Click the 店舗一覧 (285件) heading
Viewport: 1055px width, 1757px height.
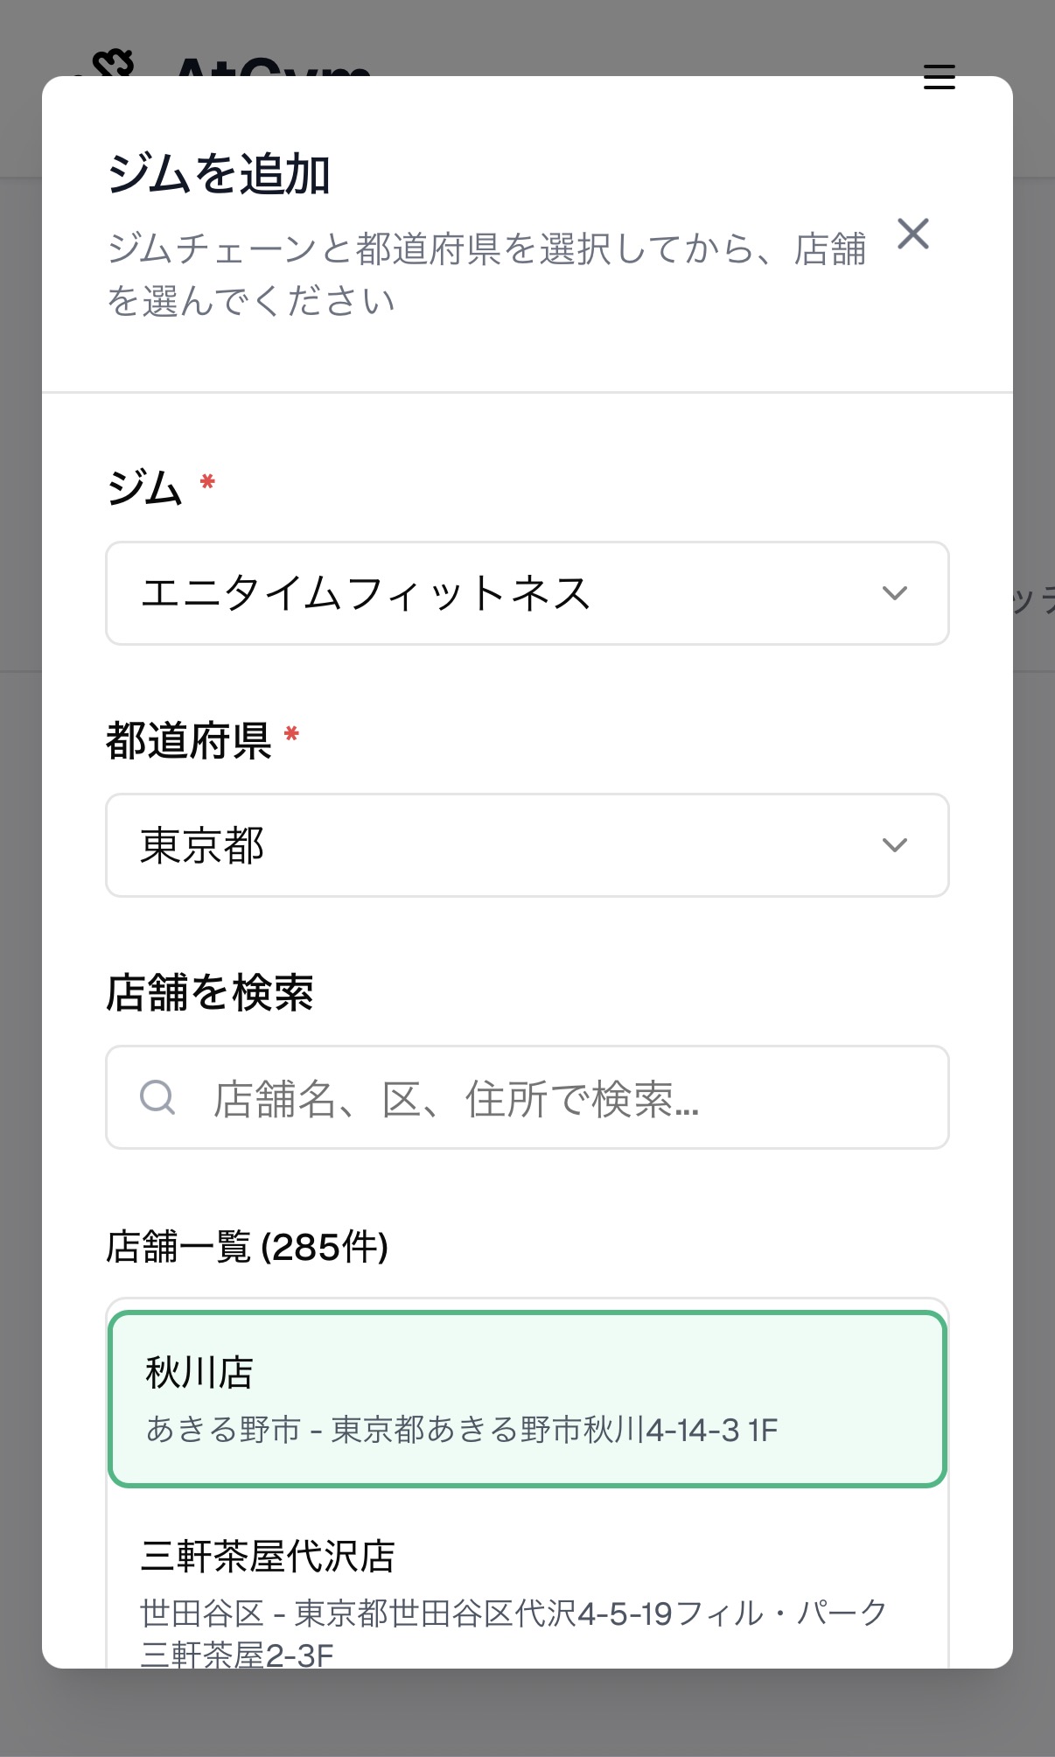[247, 1247]
